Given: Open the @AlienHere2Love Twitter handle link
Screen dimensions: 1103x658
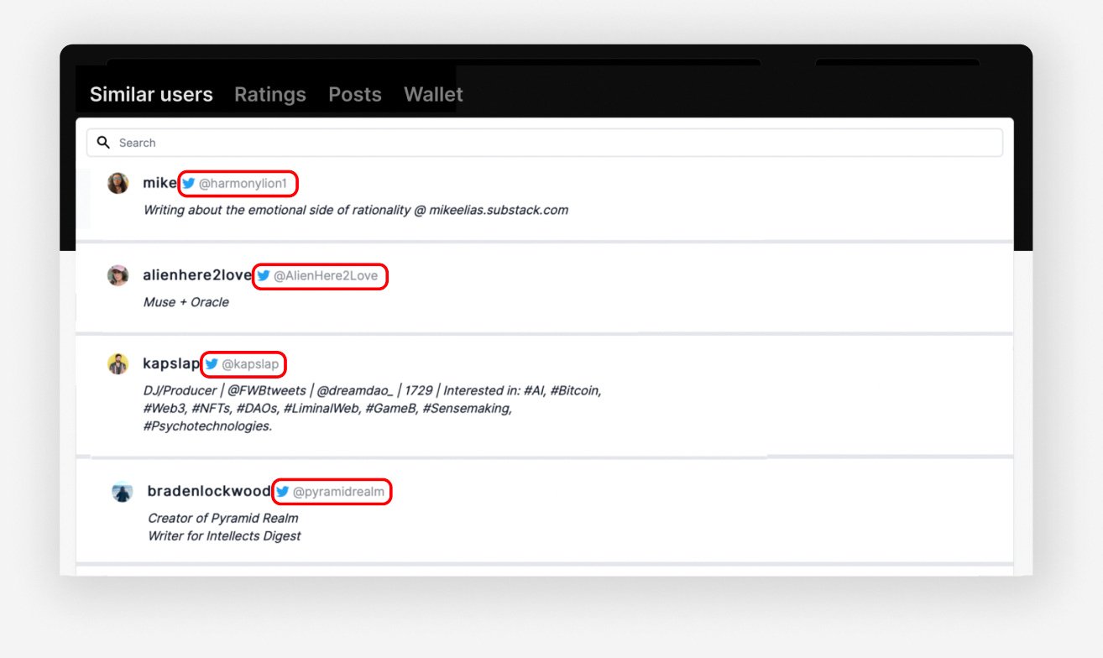Looking at the screenshot, I should point(326,275).
